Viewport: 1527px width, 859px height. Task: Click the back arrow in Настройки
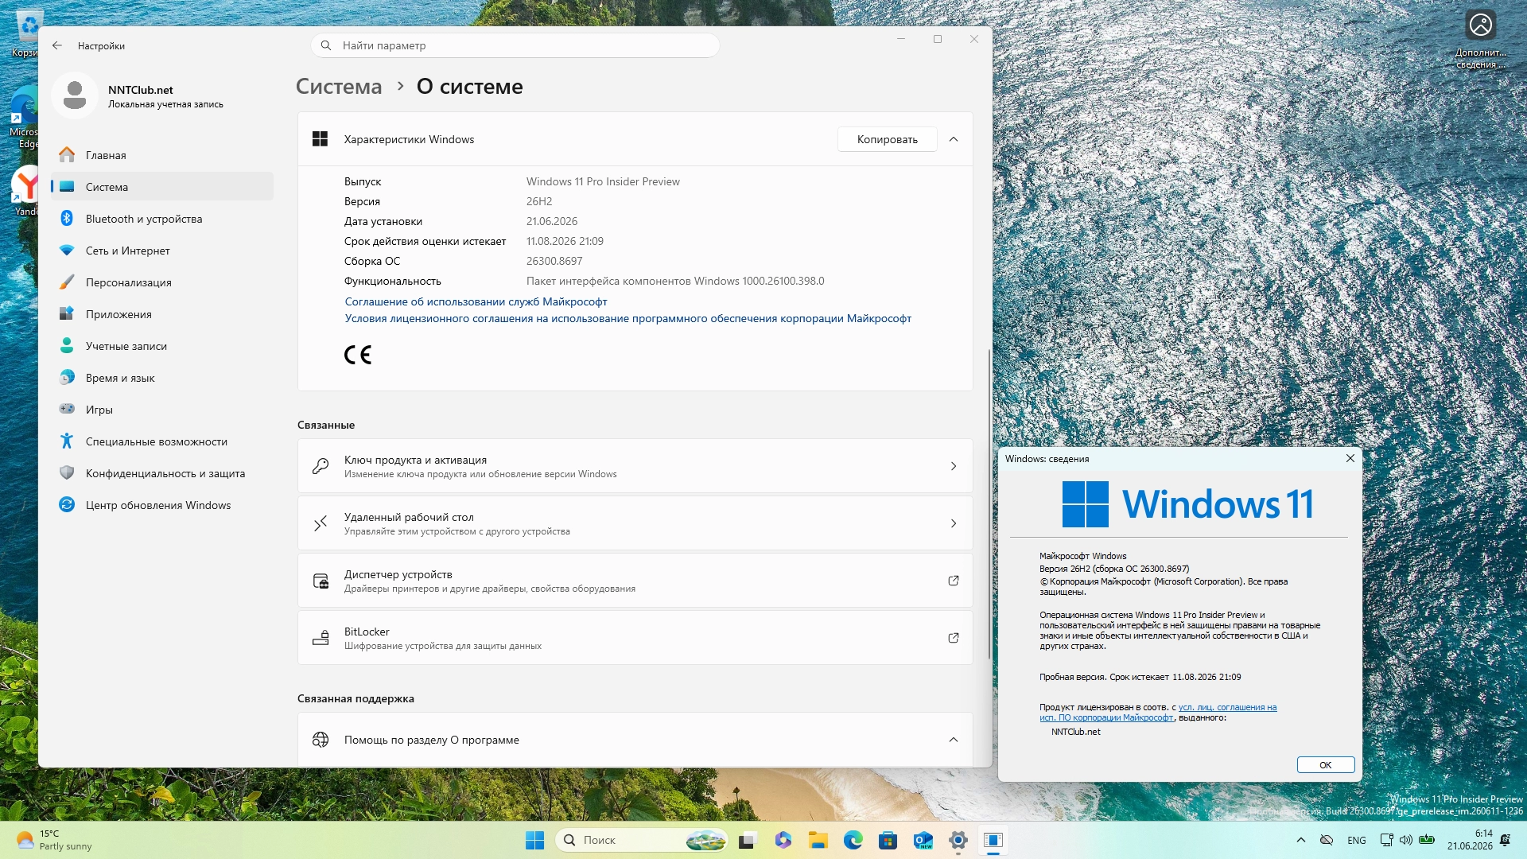point(57,45)
